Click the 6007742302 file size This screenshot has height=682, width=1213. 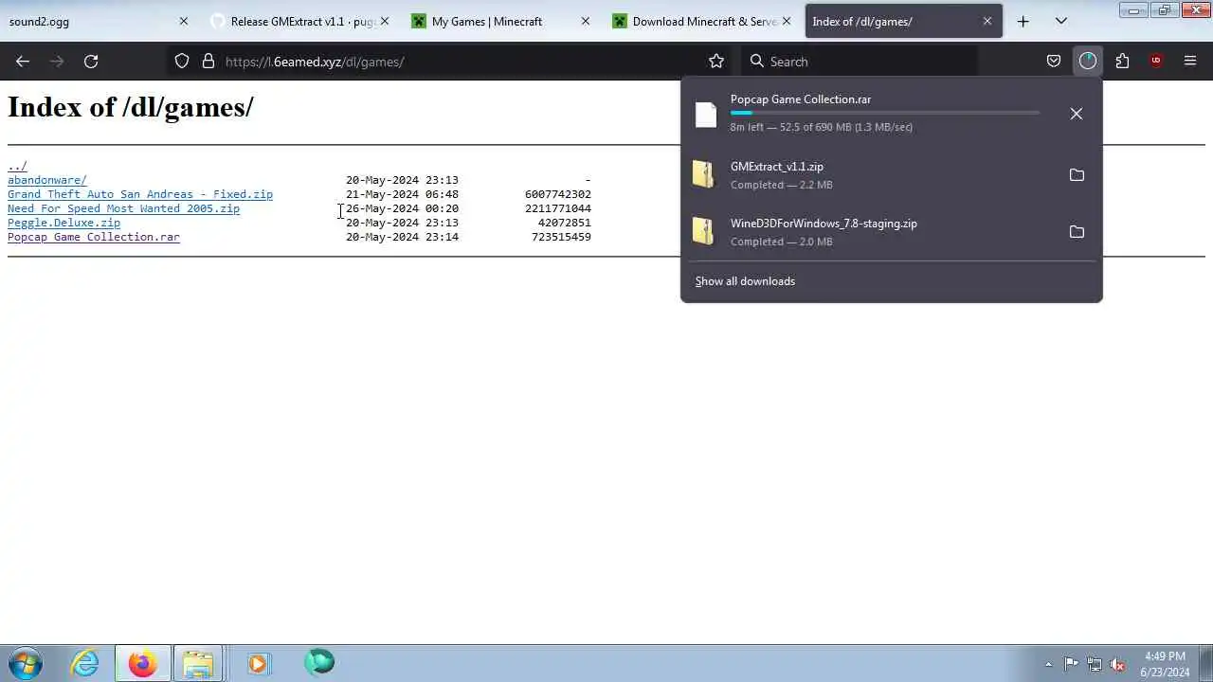pyautogui.click(x=558, y=194)
